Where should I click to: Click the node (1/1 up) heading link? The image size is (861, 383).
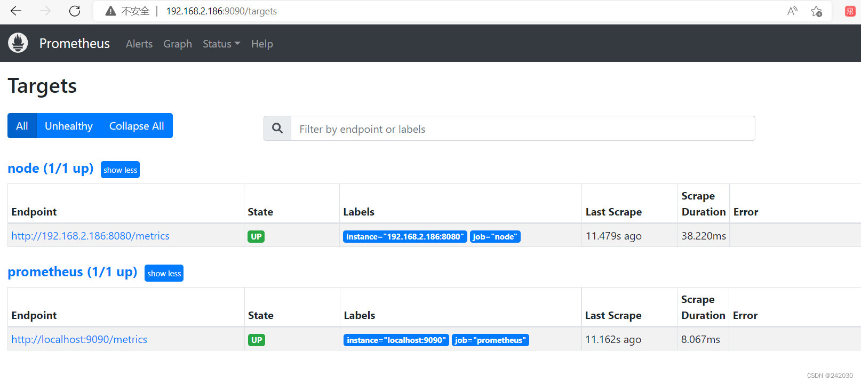pyautogui.click(x=51, y=169)
